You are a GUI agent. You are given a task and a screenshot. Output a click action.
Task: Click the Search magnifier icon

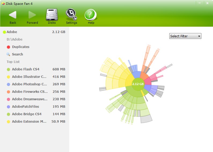pyautogui.click(x=8, y=54)
